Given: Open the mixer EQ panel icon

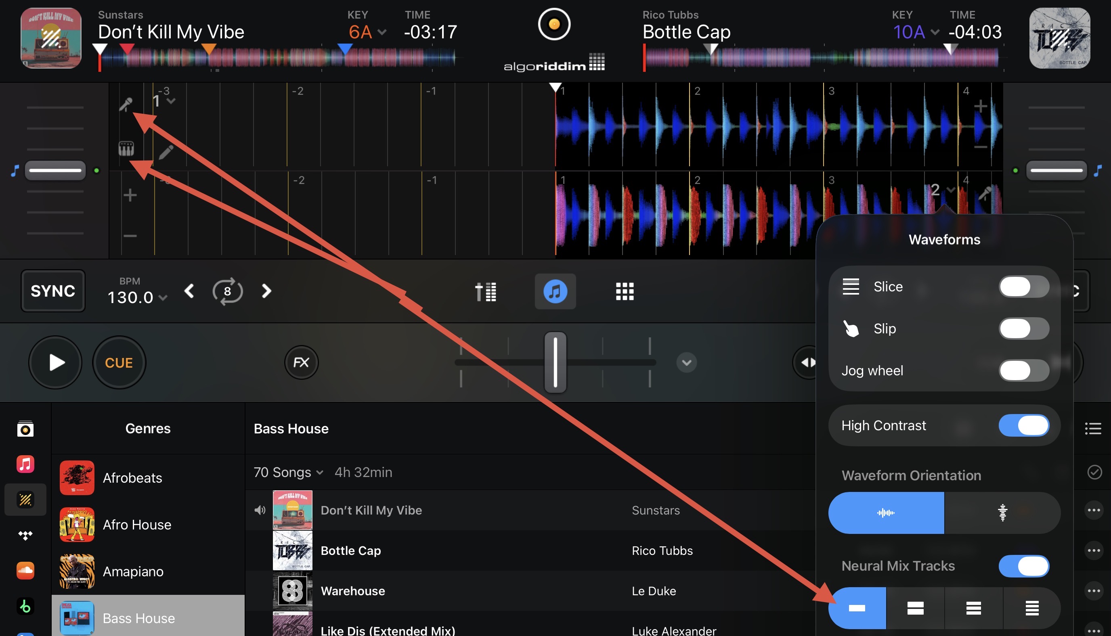Looking at the screenshot, I should click(x=485, y=292).
